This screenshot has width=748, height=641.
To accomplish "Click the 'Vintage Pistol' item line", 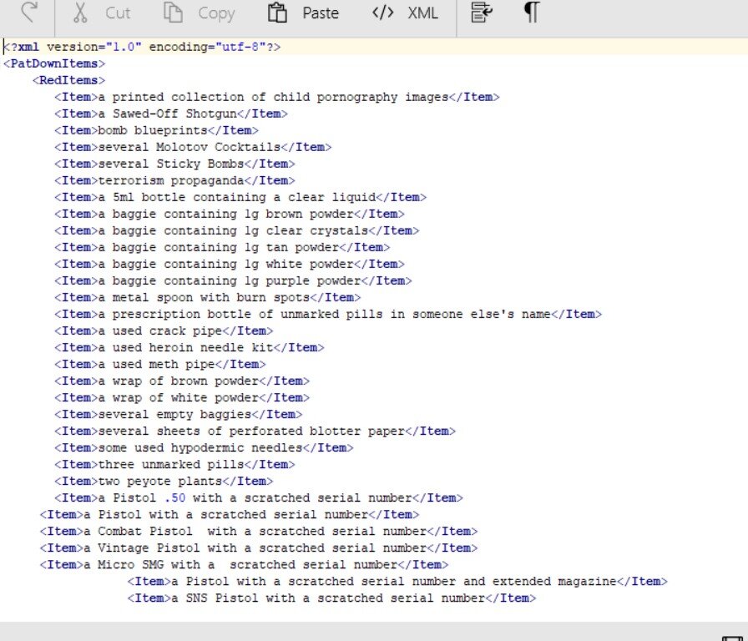I will [x=259, y=548].
